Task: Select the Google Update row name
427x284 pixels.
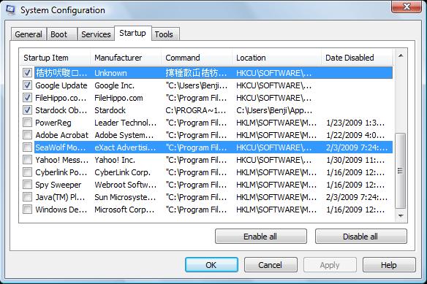Action: pos(61,85)
